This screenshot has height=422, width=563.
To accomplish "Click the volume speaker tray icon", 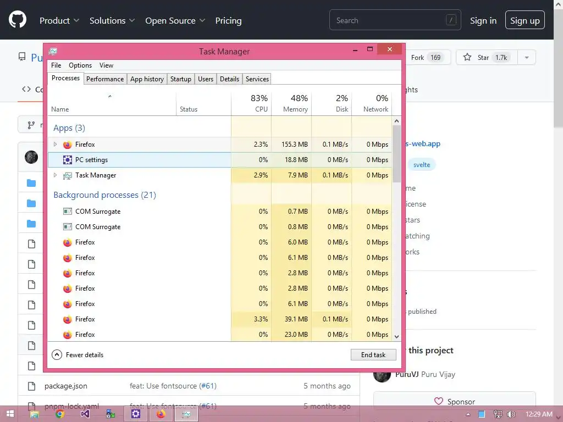I will [511, 414].
